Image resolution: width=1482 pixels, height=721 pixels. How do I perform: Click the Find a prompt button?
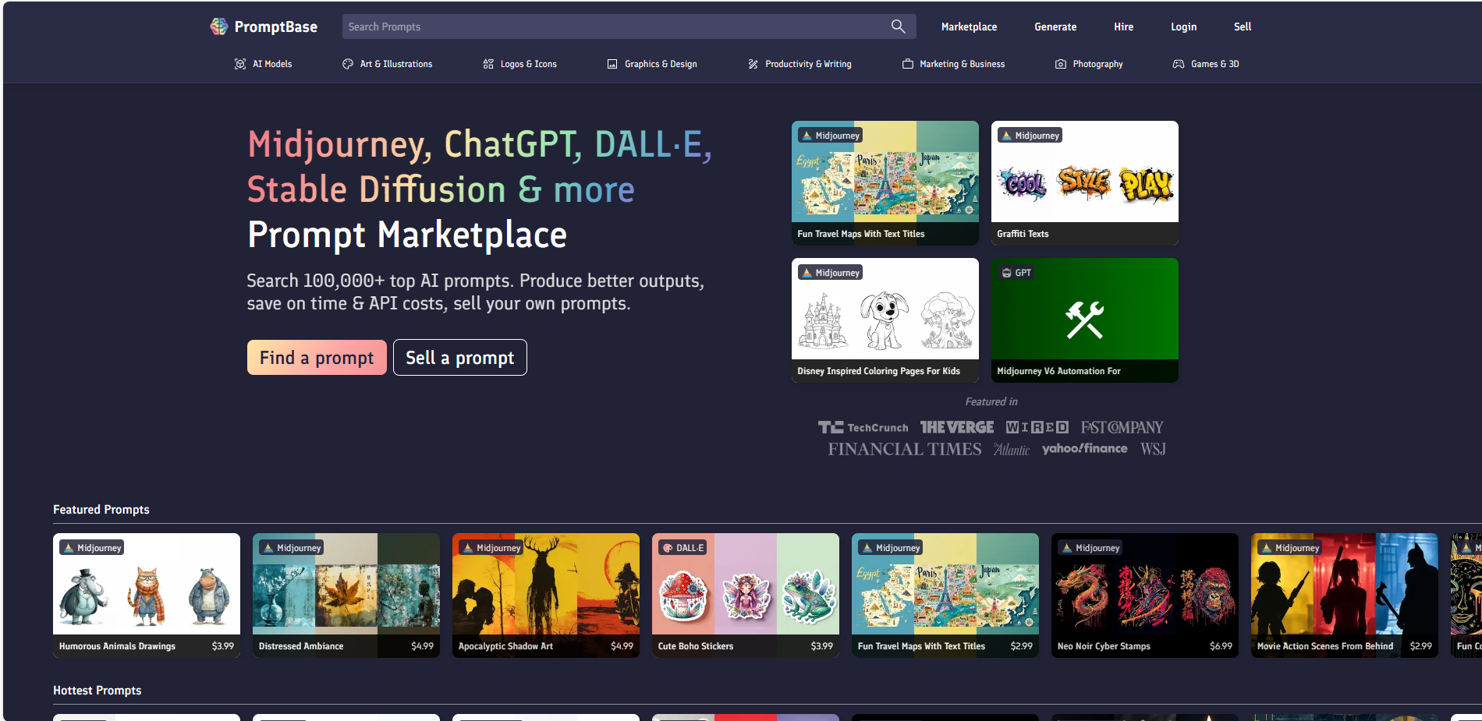click(x=317, y=358)
